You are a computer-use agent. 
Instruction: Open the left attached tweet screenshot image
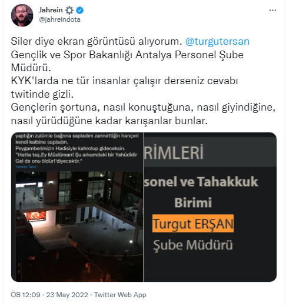77,207
